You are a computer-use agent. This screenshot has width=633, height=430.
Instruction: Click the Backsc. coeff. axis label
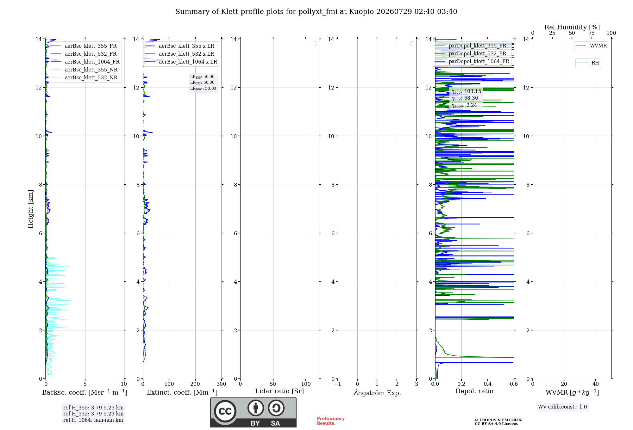85,392
